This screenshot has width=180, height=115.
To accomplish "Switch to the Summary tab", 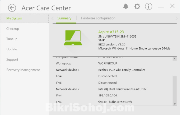I will click(x=64, y=18).
